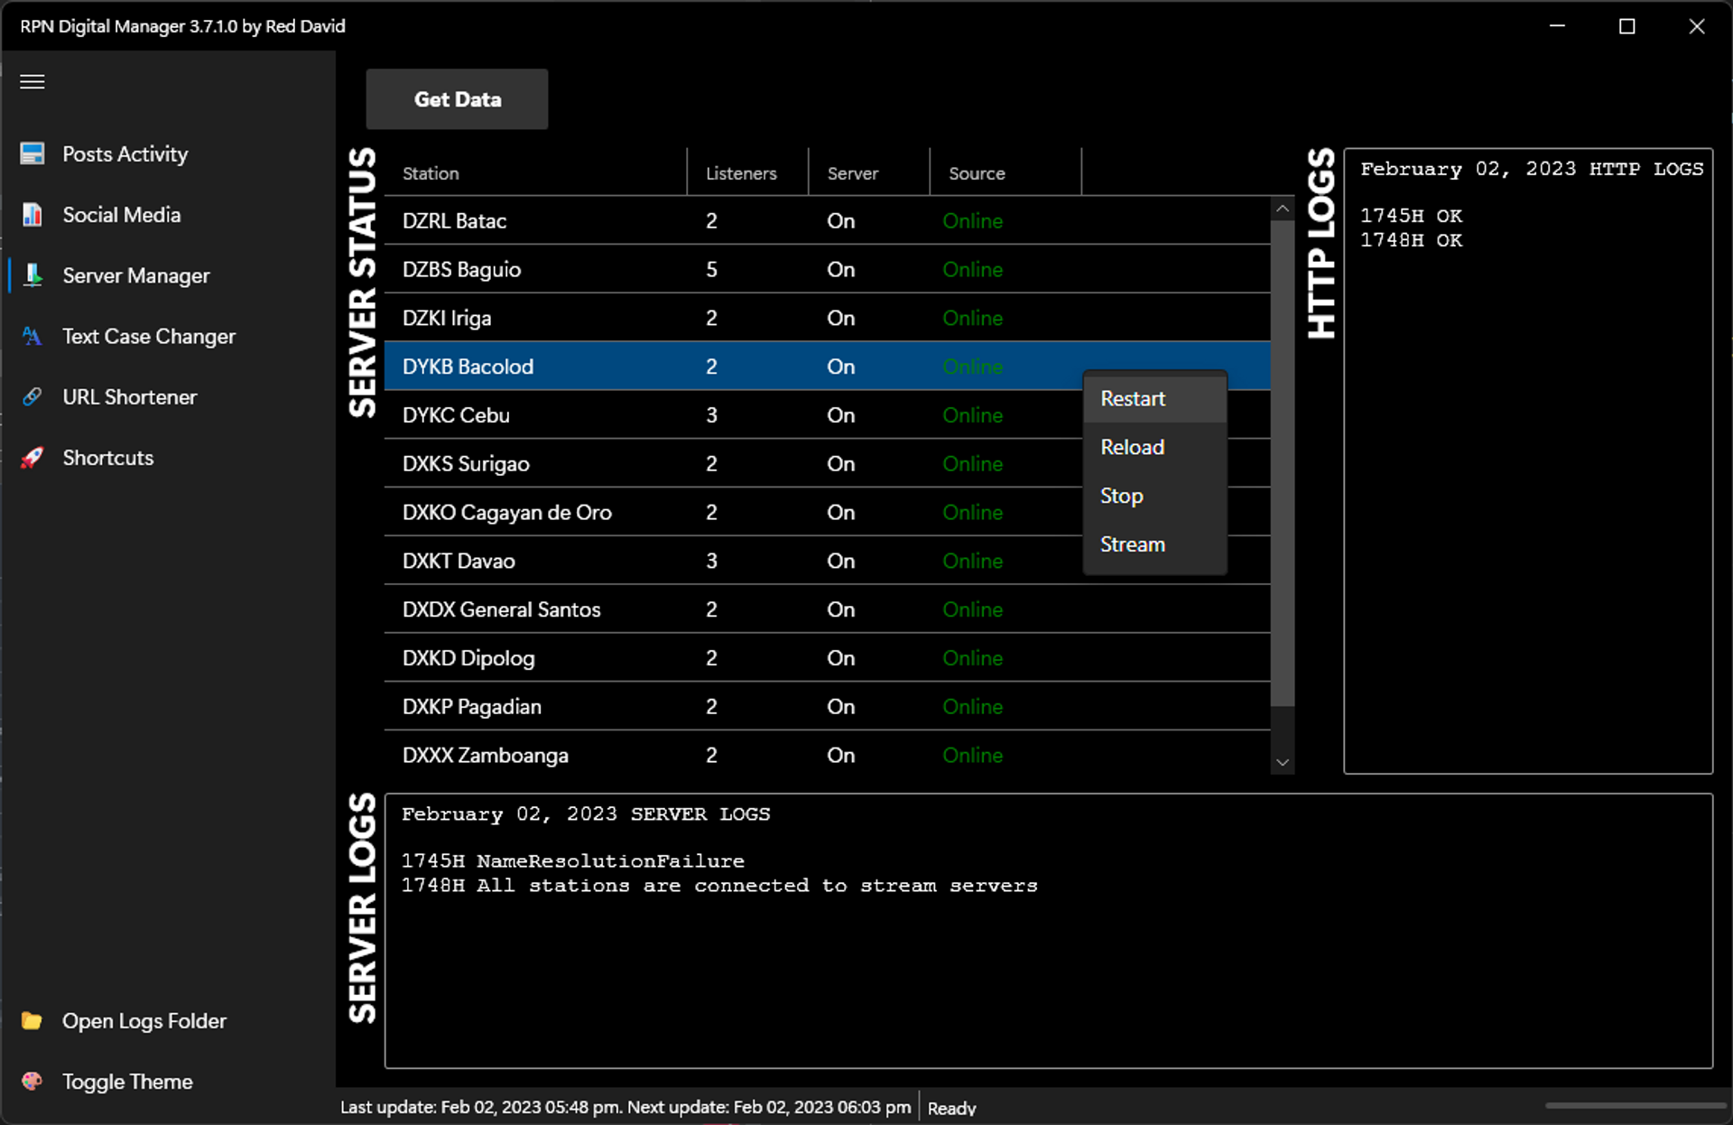Click the Get Data button

[457, 99]
